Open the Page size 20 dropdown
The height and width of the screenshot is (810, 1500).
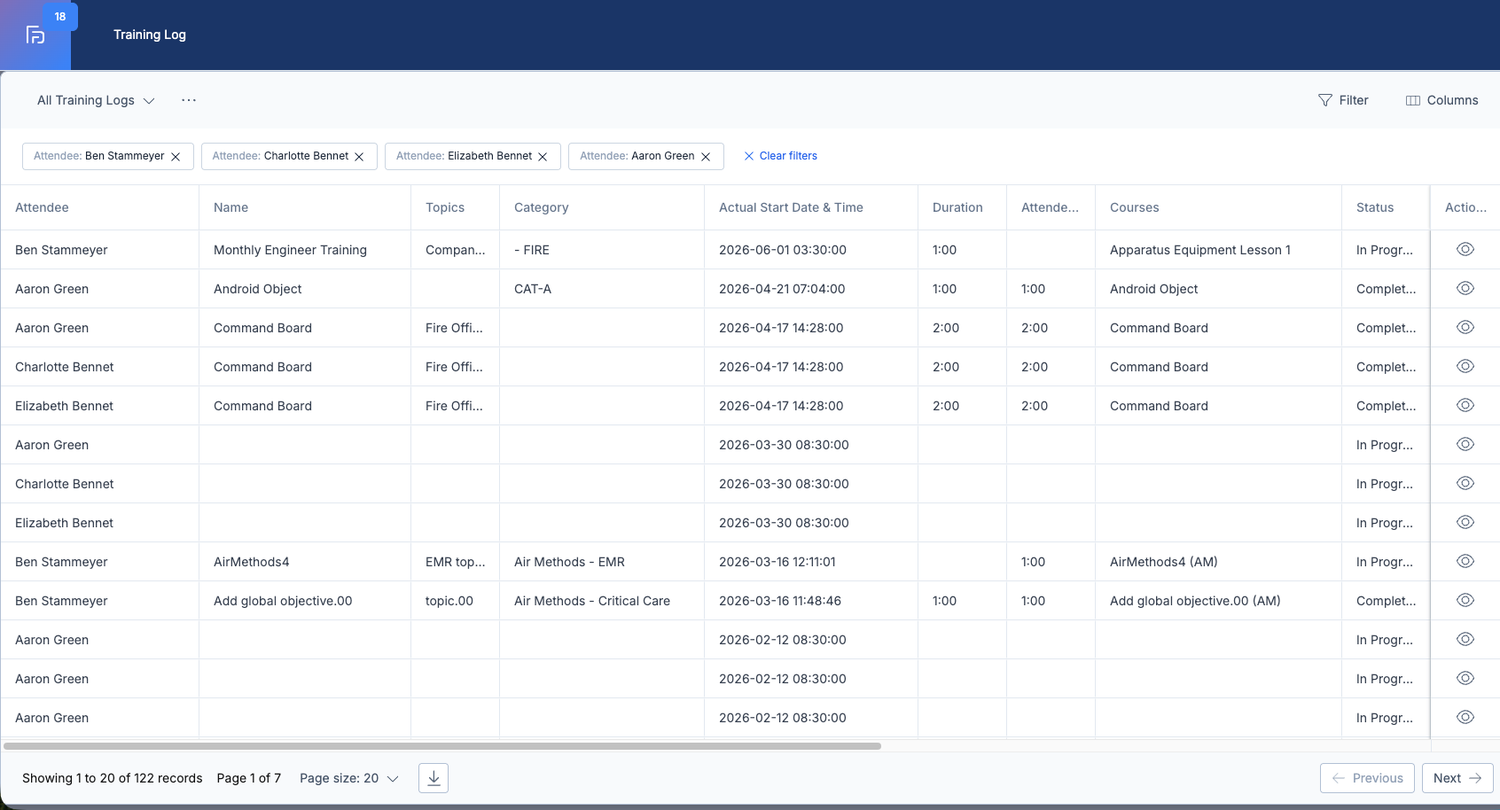coord(349,778)
